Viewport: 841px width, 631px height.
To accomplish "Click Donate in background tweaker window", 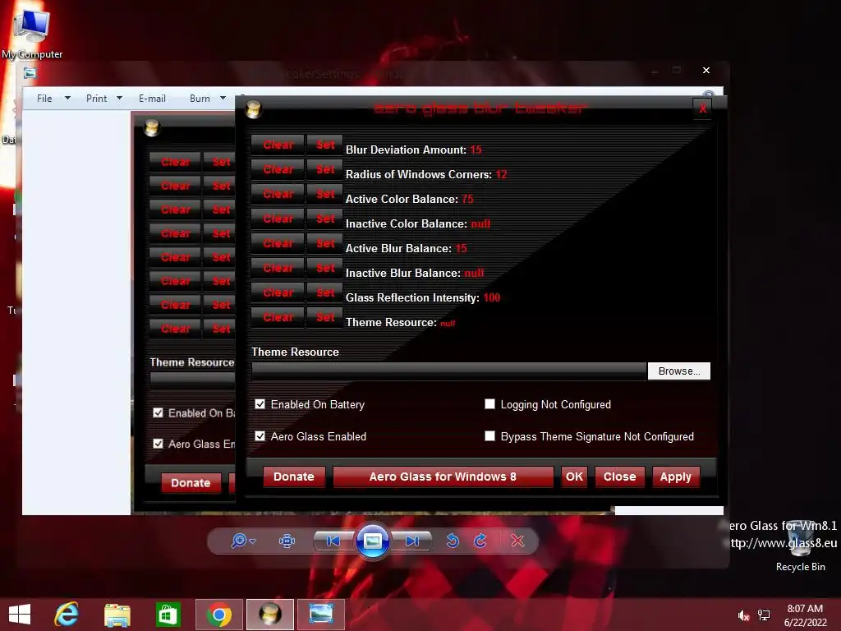I will tap(191, 483).
